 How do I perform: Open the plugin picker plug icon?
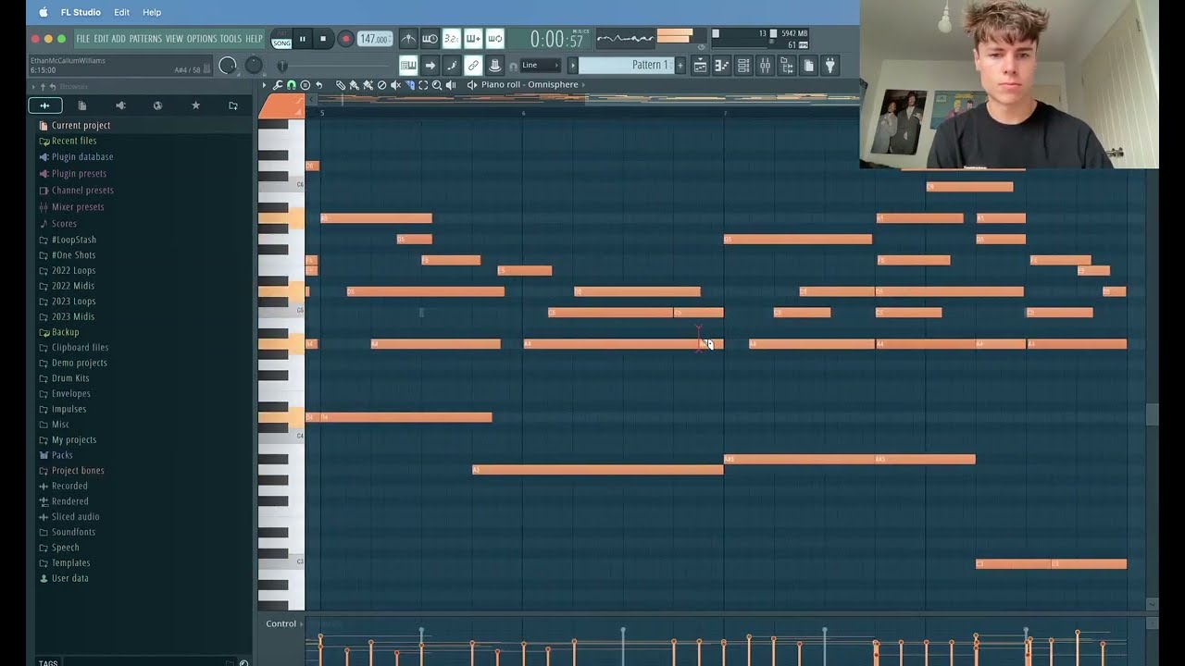click(829, 66)
